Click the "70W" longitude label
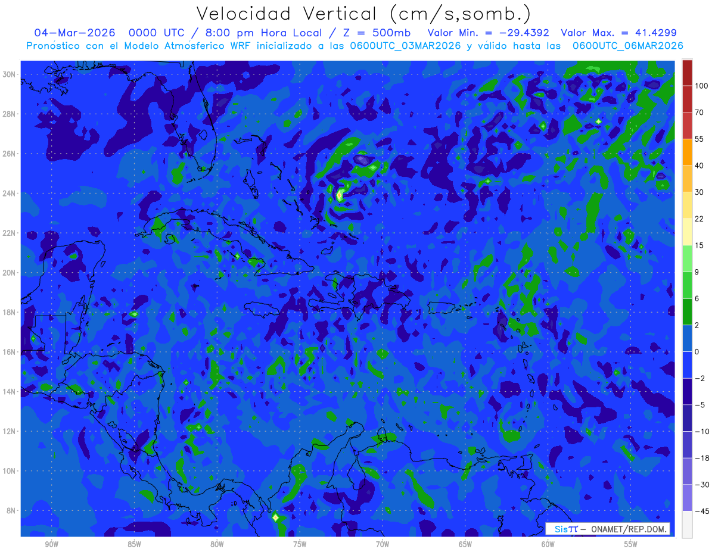 click(383, 544)
